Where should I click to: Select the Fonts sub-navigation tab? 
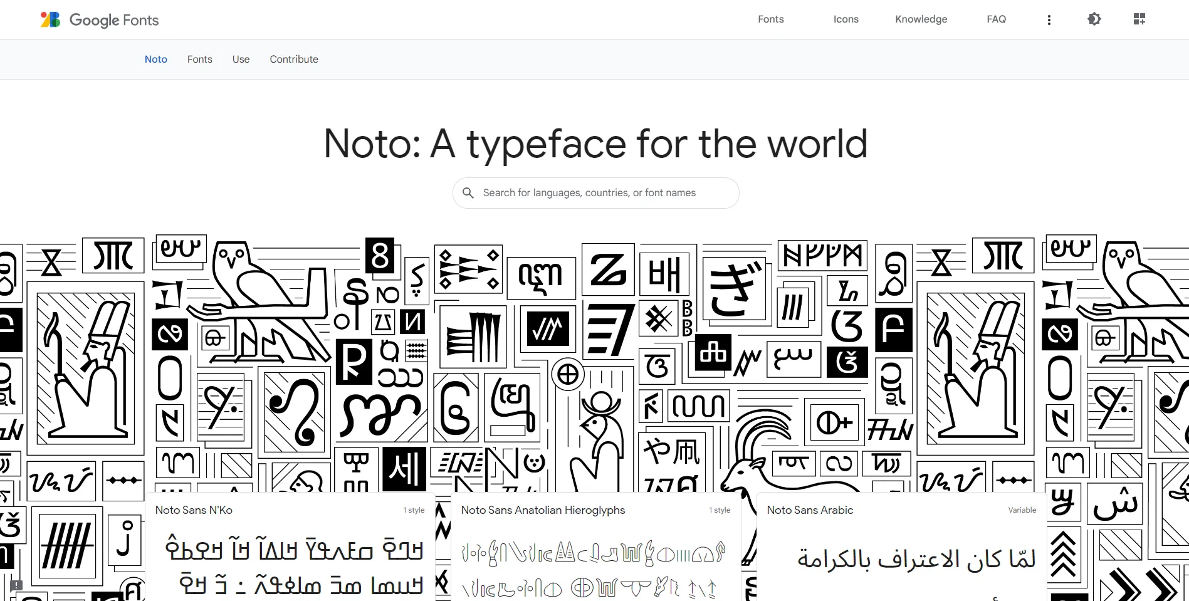tap(199, 60)
